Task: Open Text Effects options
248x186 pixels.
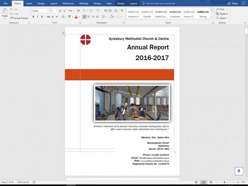Action: (63, 17)
